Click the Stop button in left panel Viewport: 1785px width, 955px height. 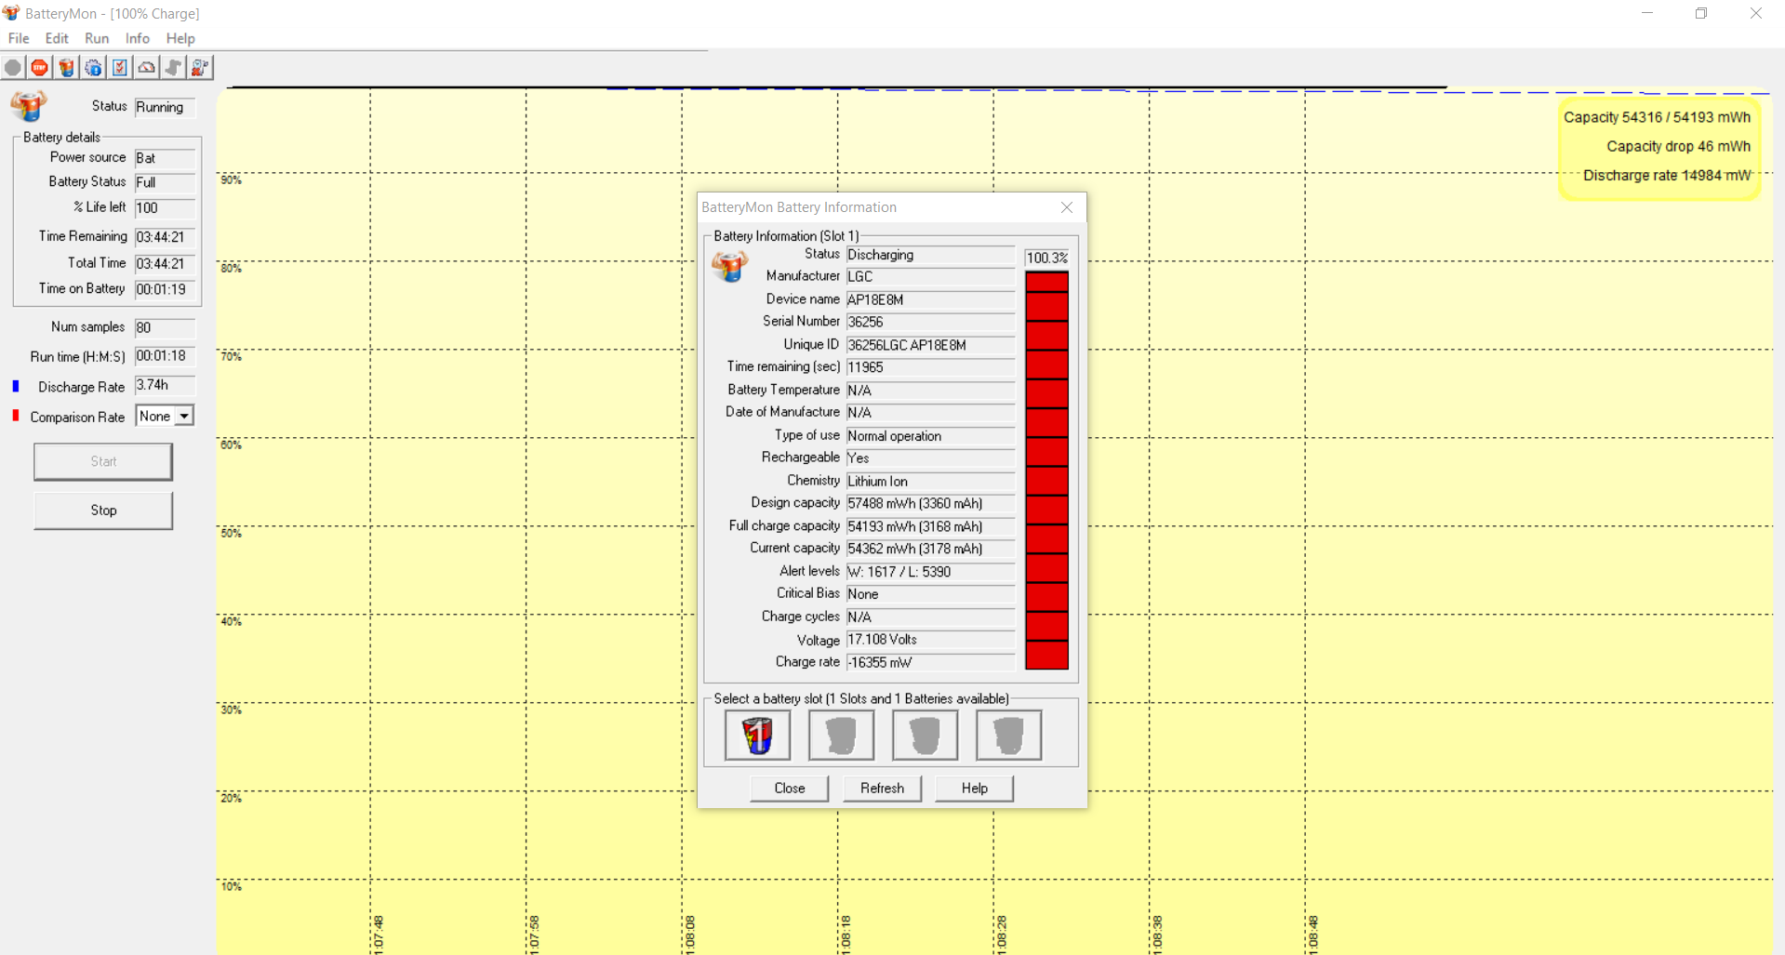(x=103, y=511)
